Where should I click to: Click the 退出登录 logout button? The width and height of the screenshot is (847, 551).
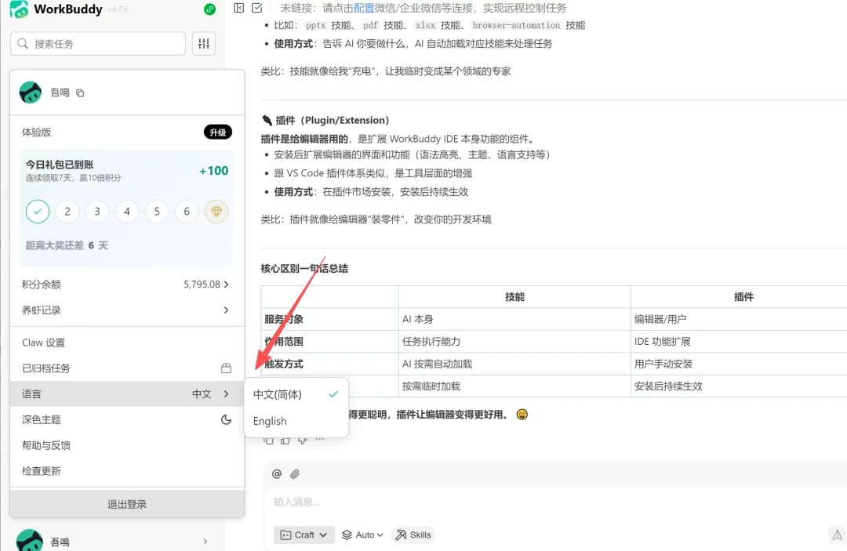tap(127, 504)
